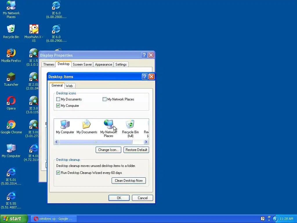Switch to the Web tab
The height and width of the screenshot is (223, 297).
pyautogui.click(x=69, y=86)
